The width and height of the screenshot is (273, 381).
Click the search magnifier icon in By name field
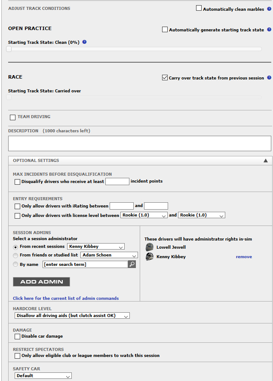(132, 264)
